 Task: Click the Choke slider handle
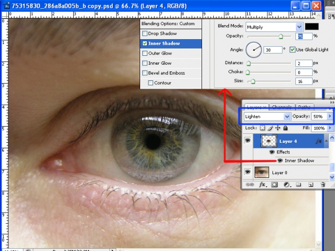247,72
